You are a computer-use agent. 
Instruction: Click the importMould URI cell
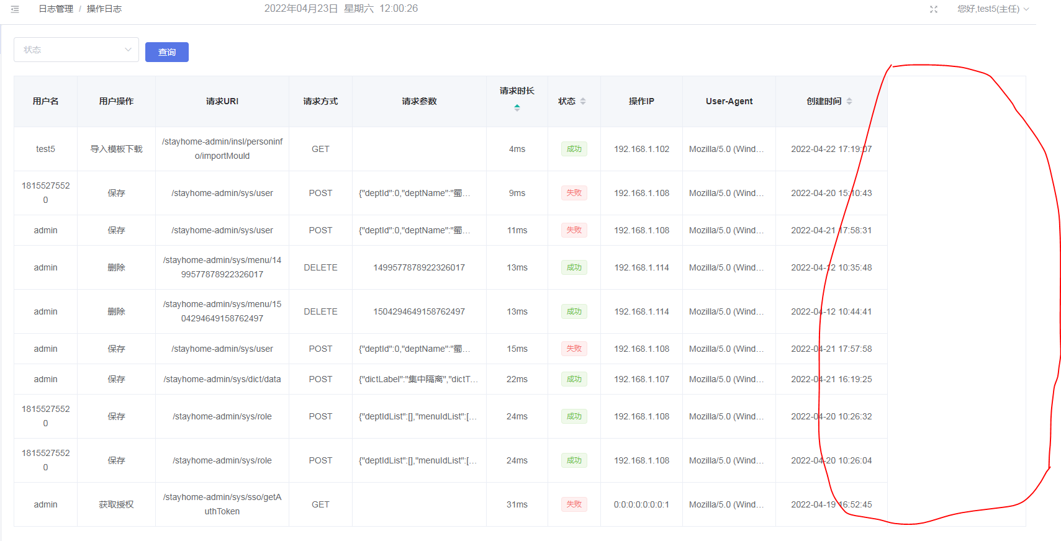pyautogui.click(x=222, y=149)
